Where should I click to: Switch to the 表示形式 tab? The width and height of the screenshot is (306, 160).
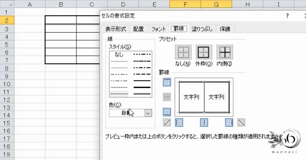pos(116,29)
